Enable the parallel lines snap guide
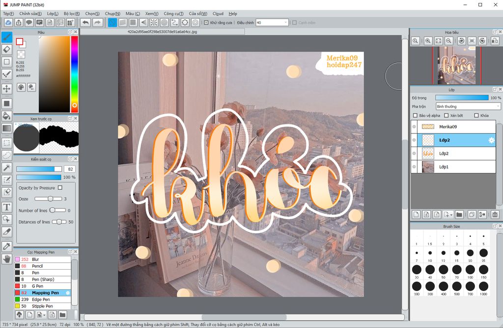 point(122,23)
